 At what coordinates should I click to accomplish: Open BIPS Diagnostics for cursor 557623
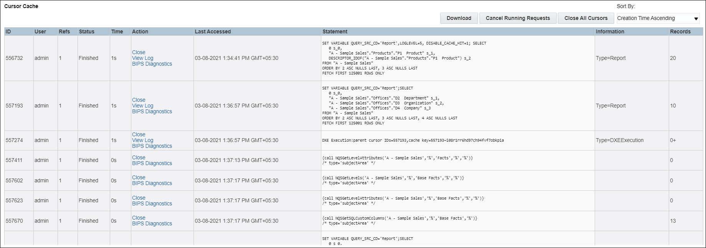pos(152,203)
